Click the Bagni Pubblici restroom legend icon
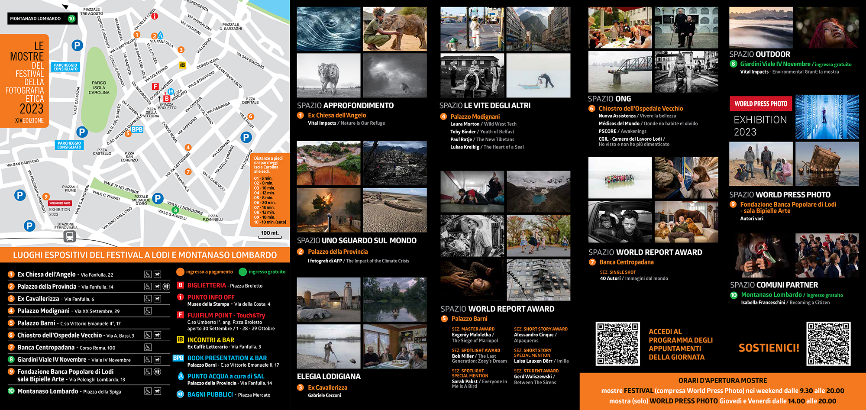The width and height of the screenshot is (866, 410). [x=181, y=394]
